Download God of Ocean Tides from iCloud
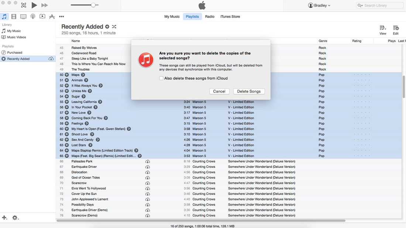 [148, 178]
